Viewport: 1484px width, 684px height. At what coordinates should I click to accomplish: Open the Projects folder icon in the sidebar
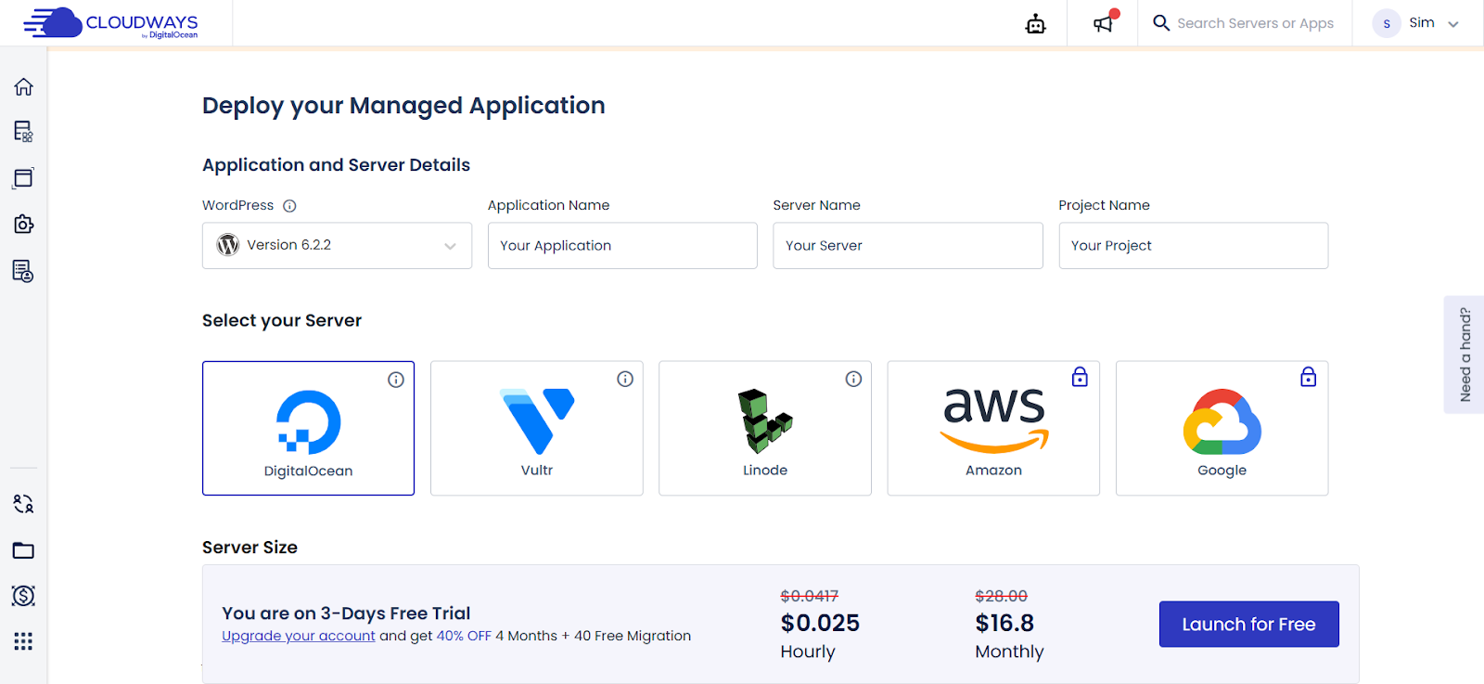point(23,550)
